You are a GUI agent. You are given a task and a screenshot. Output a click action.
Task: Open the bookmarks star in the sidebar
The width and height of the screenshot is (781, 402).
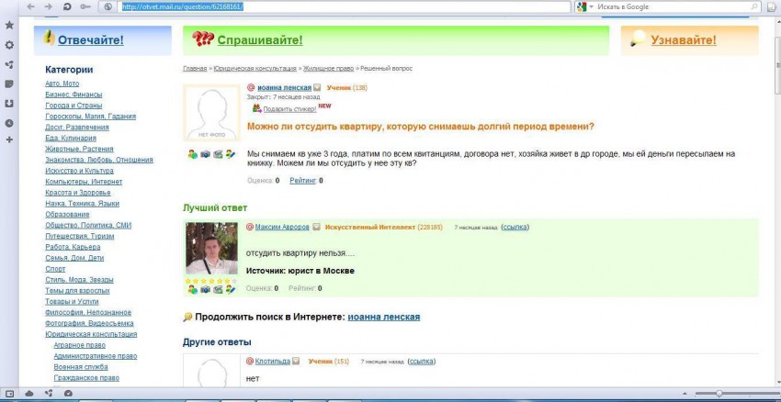9,25
